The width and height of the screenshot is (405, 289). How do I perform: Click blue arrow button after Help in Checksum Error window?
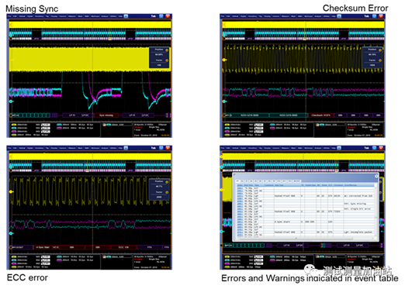(x=339, y=16)
